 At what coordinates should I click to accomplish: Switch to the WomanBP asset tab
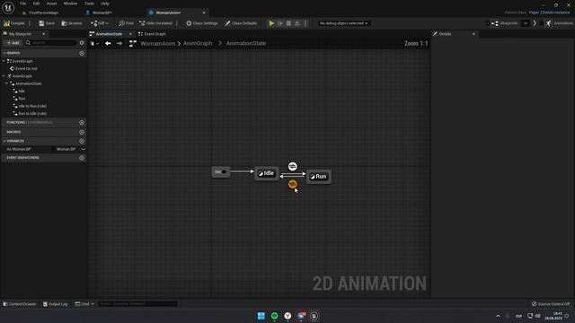coord(102,13)
